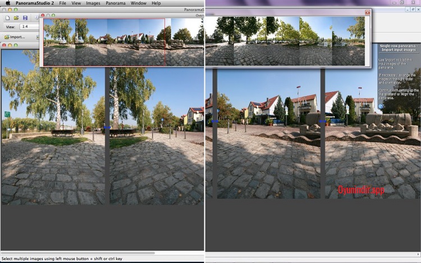Screen dimensions: 421x263
Task: Click the blue handle between the first and second images
Action: click(x=107, y=128)
